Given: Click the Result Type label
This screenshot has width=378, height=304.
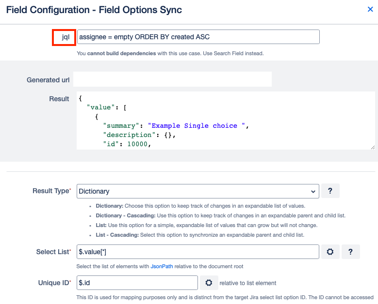Looking at the screenshot, I should tap(51, 191).
